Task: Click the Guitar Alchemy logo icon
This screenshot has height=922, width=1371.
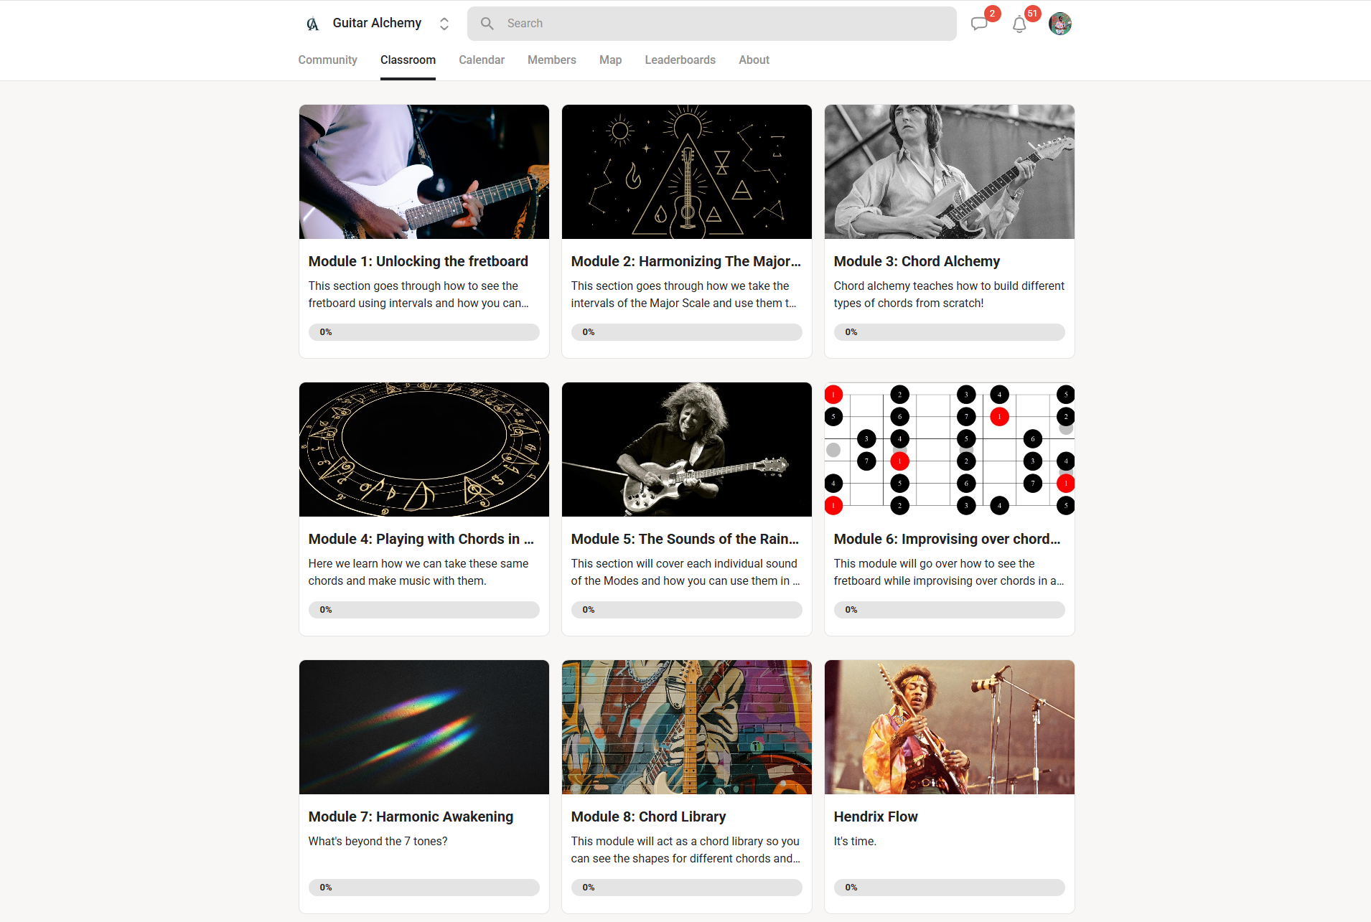Action: tap(312, 24)
